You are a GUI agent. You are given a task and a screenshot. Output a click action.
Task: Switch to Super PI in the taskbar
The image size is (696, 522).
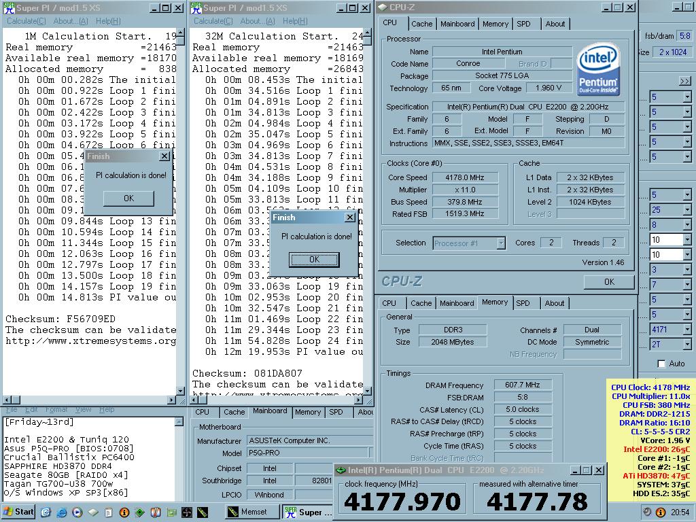[307, 512]
